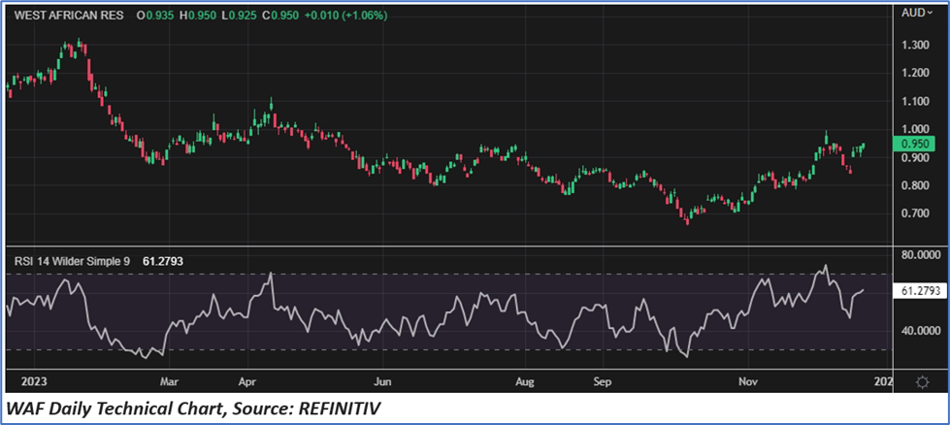Select the Jun marker on time axis
The width and height of the screenshot is (950, 425).
(383, 382)
